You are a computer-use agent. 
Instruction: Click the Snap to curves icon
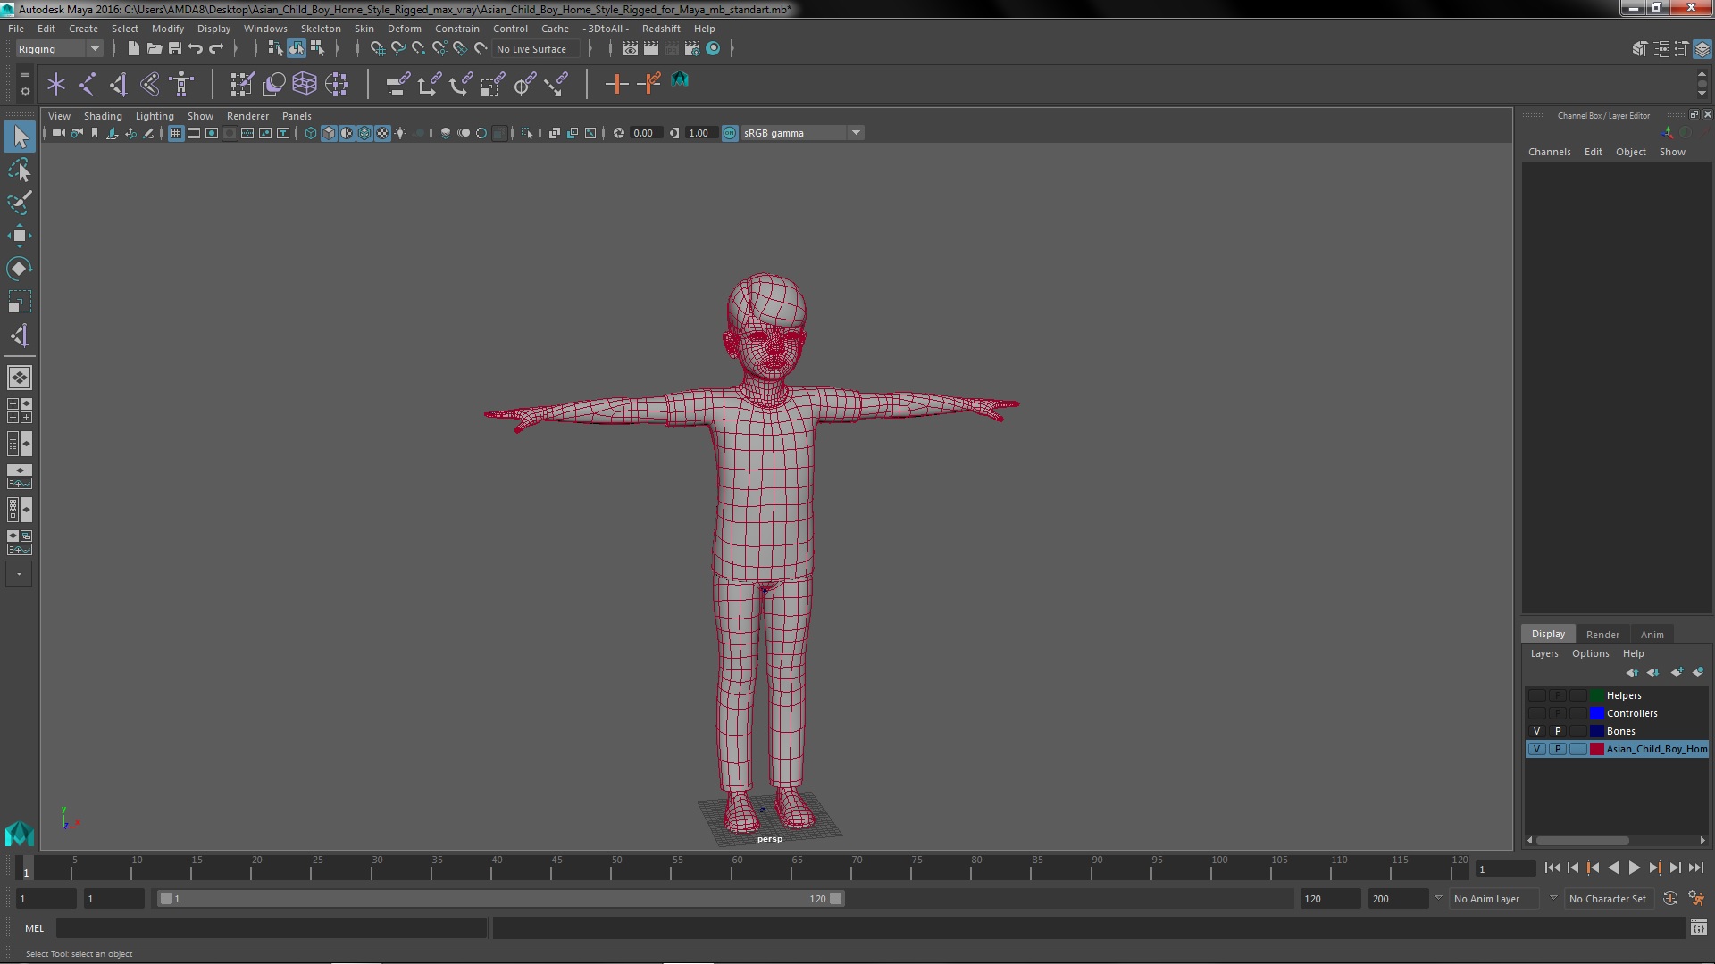click(x=397, y=49)
